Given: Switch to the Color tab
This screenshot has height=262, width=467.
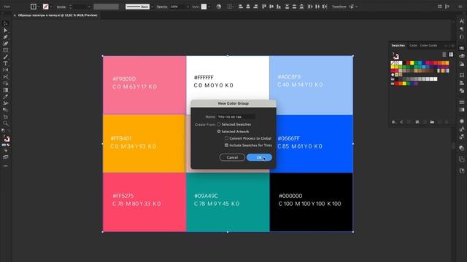Looking at the screenshot, I should pos(413,45).
